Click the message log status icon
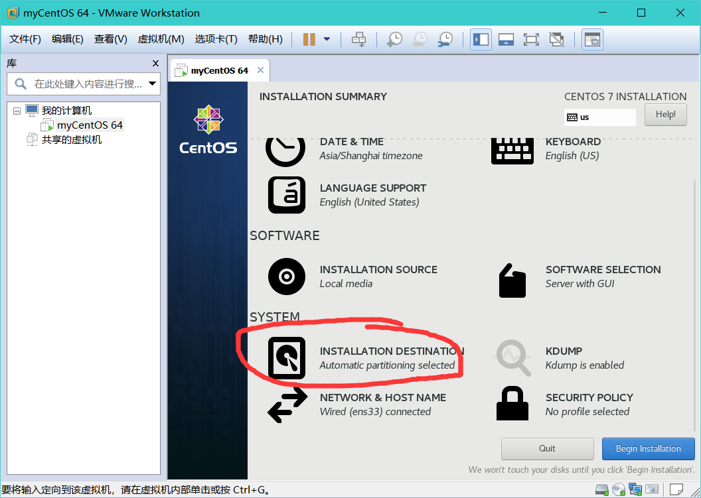 click(676, 489)
